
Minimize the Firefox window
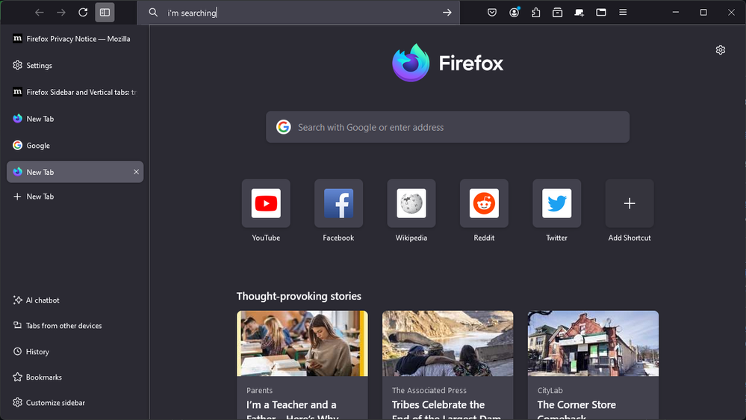(x=676, y=13)
